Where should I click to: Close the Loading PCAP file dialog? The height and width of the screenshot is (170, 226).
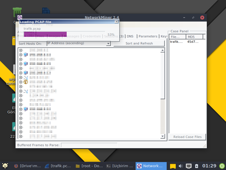coord(116,22)
